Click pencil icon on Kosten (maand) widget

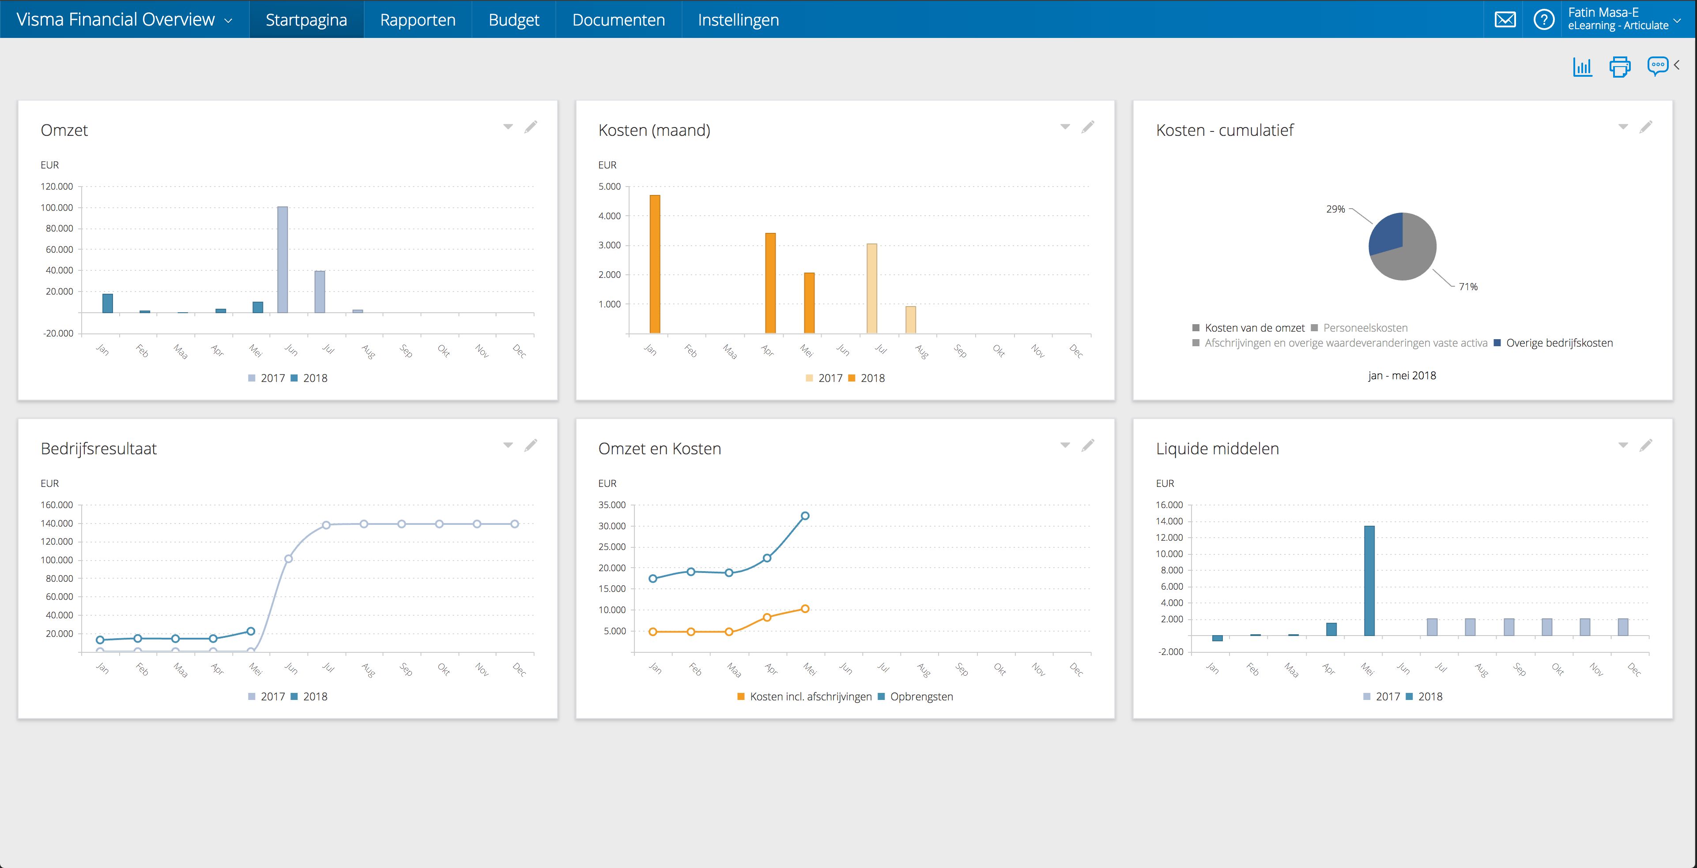(x=1088, y=127)
